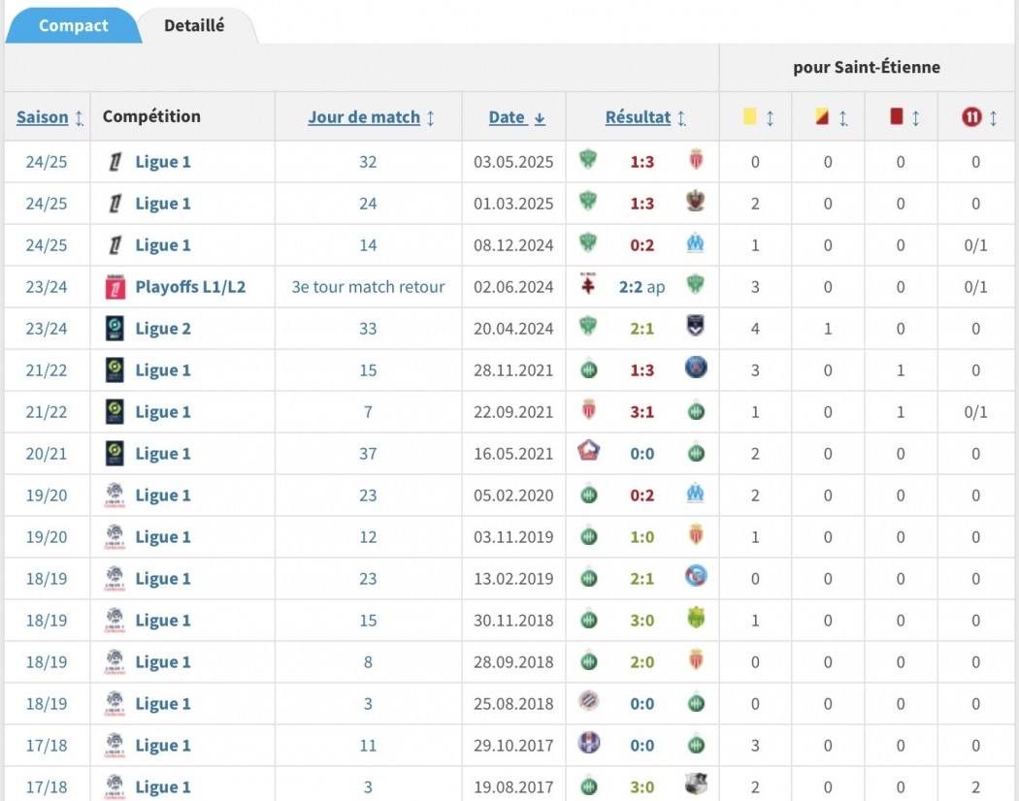This screenshot has width=1019, height=801.
Task: Switch to the Détaillé tab
Action: tap(194, 26)
